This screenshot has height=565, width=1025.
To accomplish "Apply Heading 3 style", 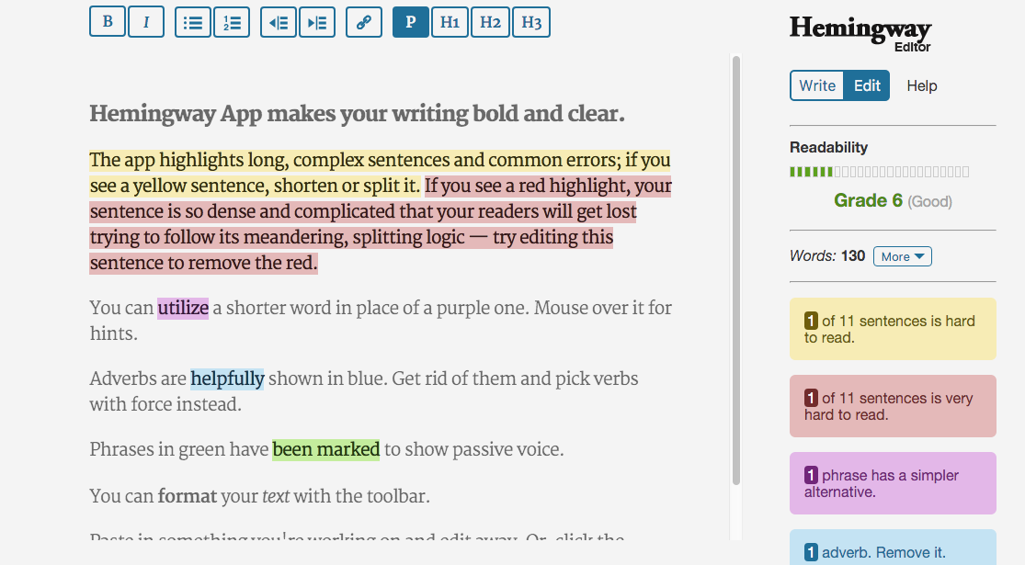I will tap(531, 22).
